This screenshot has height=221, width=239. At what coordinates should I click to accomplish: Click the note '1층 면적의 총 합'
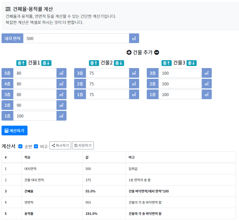[x=139, y=180]
